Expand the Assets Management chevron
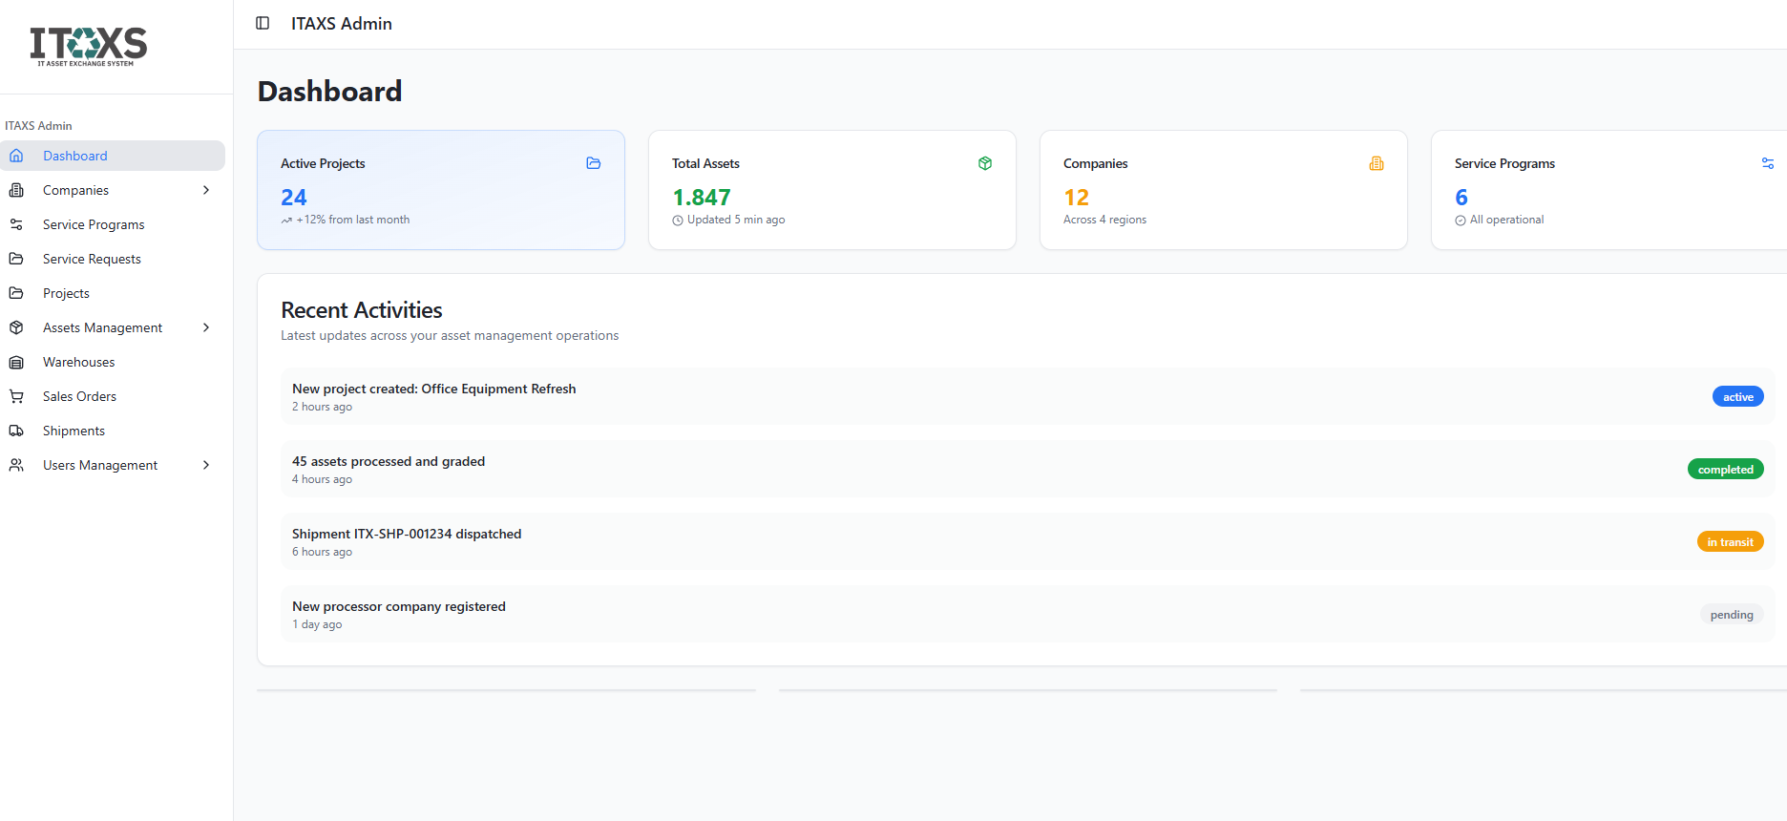 pos(206,327)
